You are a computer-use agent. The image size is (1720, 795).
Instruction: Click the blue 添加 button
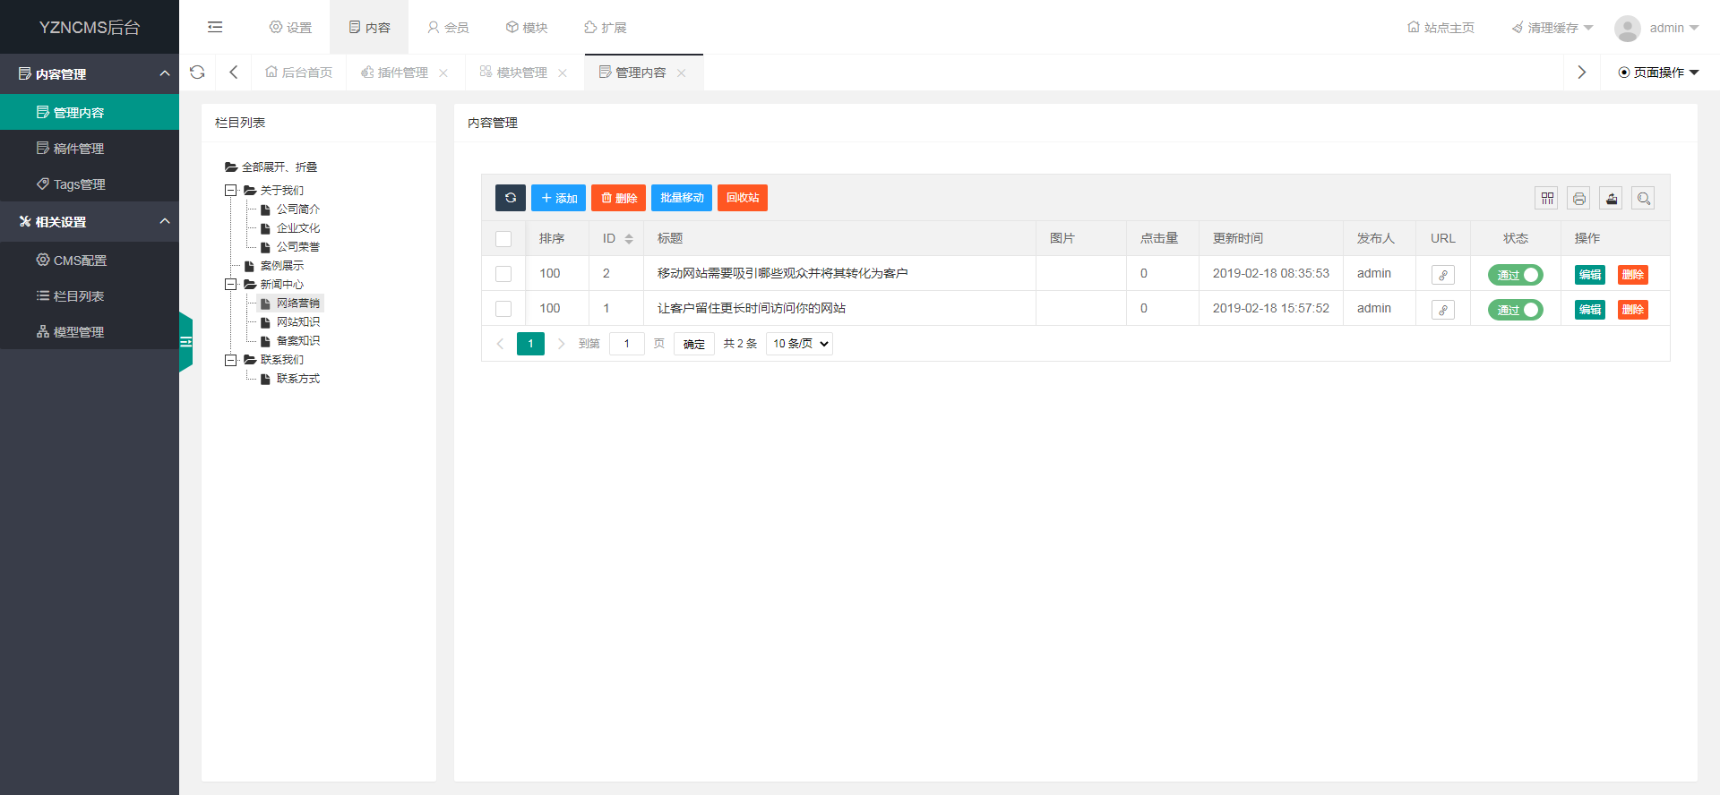pyautogui.click(x=558, y=198)
